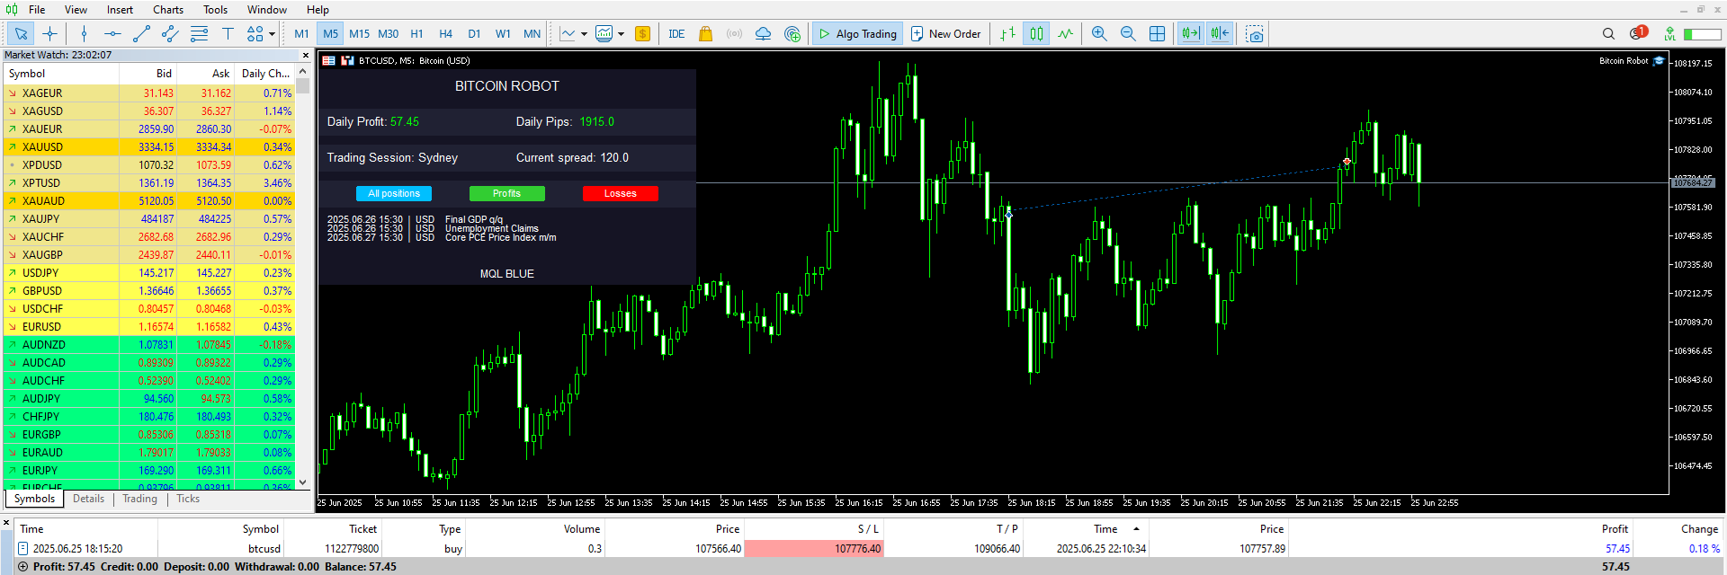Switch to W1 timeframe
The height and width of the screenshot is (575, 1727).
click(x=503, y=34)
